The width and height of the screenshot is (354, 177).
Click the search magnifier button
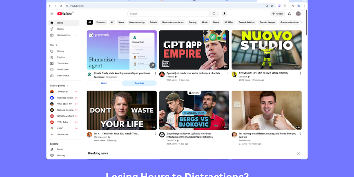coord(214,14)
